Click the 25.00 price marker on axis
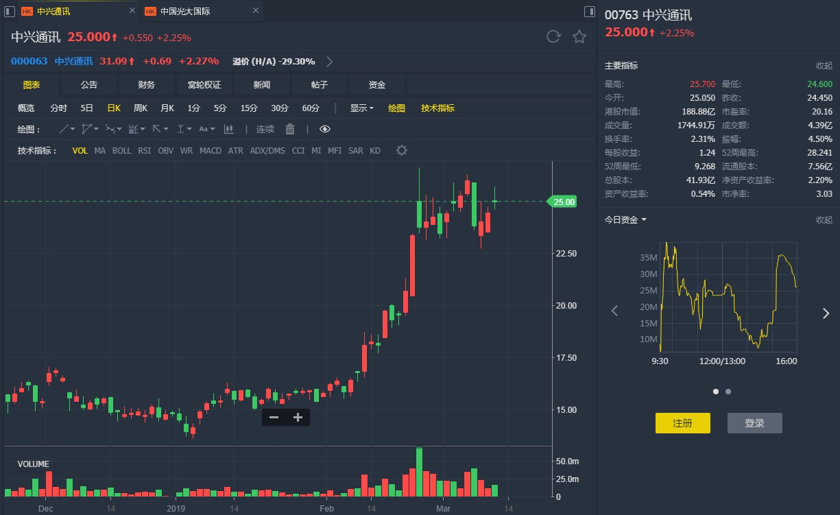 tap(562, 202)
